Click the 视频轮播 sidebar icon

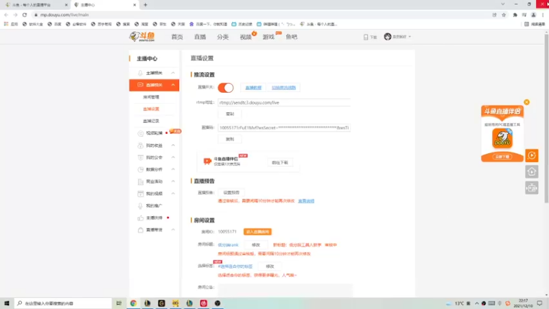[141, 133]
